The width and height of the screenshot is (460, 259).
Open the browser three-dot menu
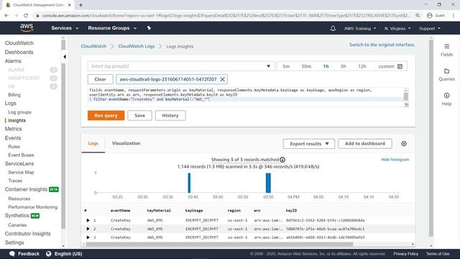tap(454, 16)
